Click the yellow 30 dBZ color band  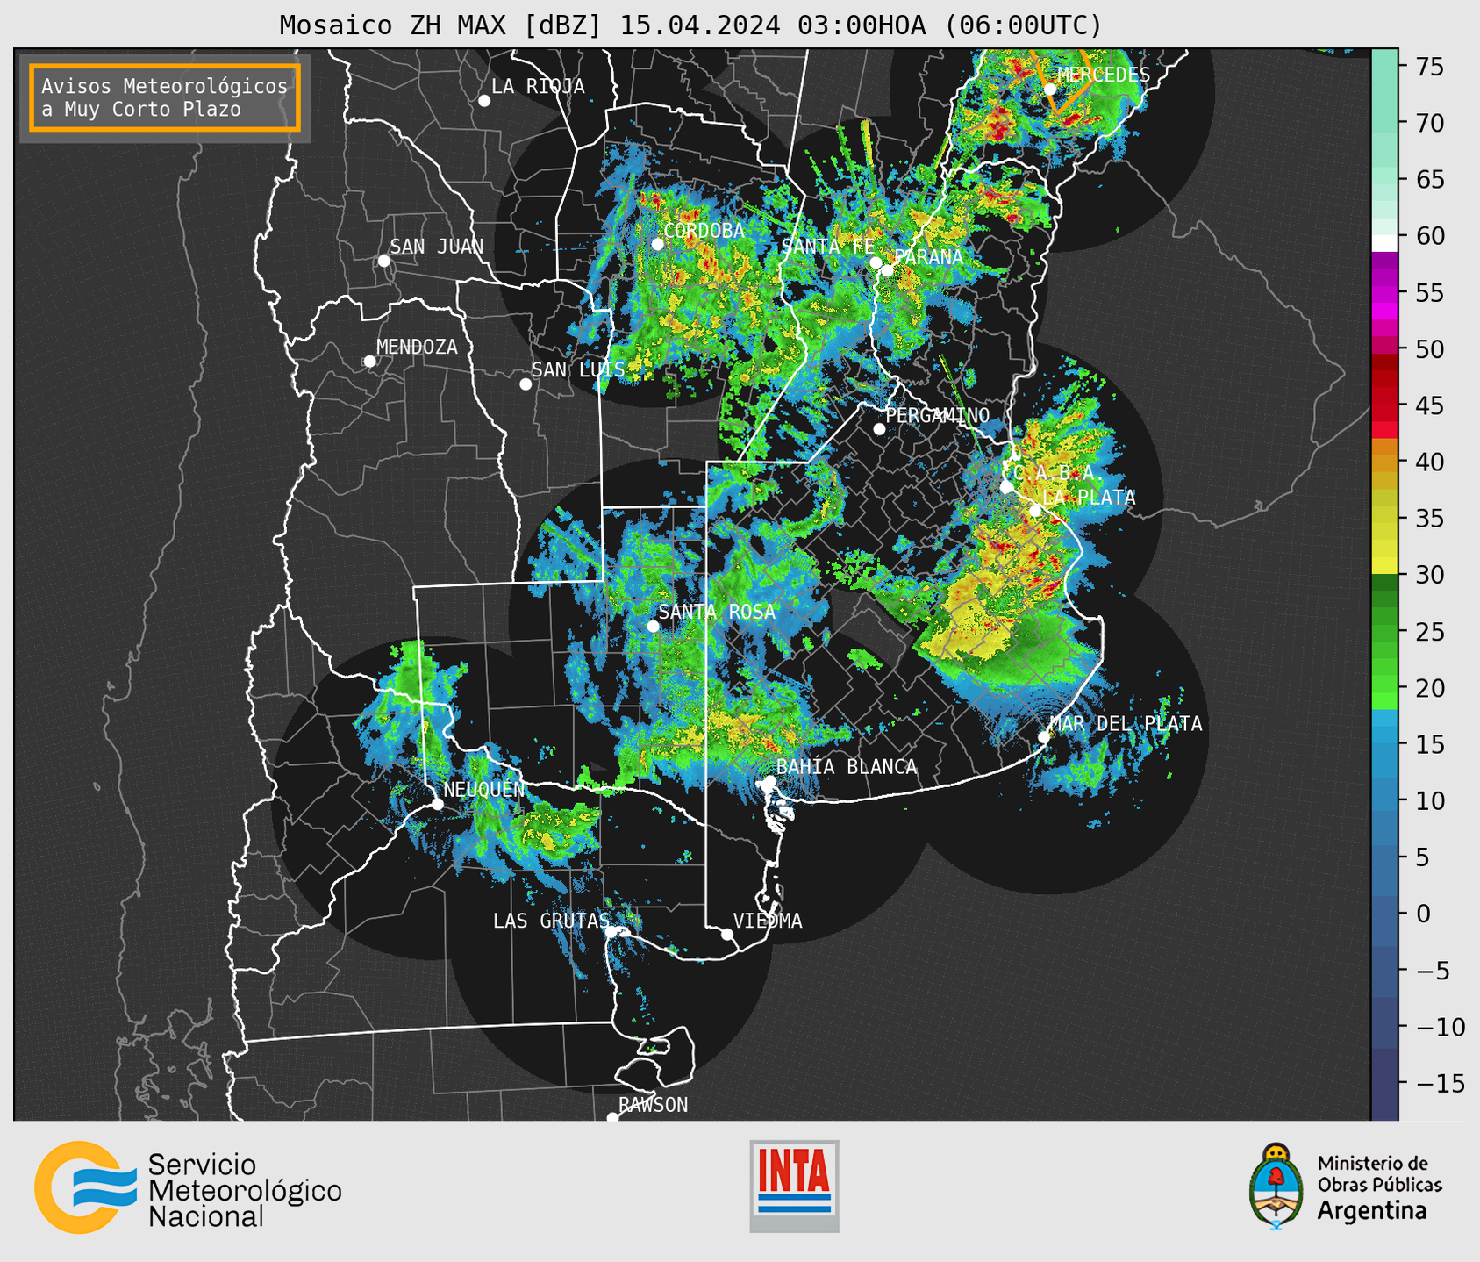click(x=1384, y=565)
